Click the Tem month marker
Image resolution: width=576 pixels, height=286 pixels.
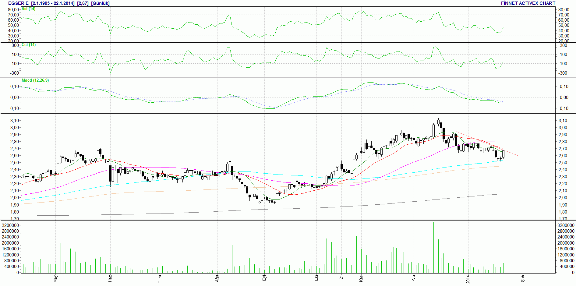pos(160,279)
